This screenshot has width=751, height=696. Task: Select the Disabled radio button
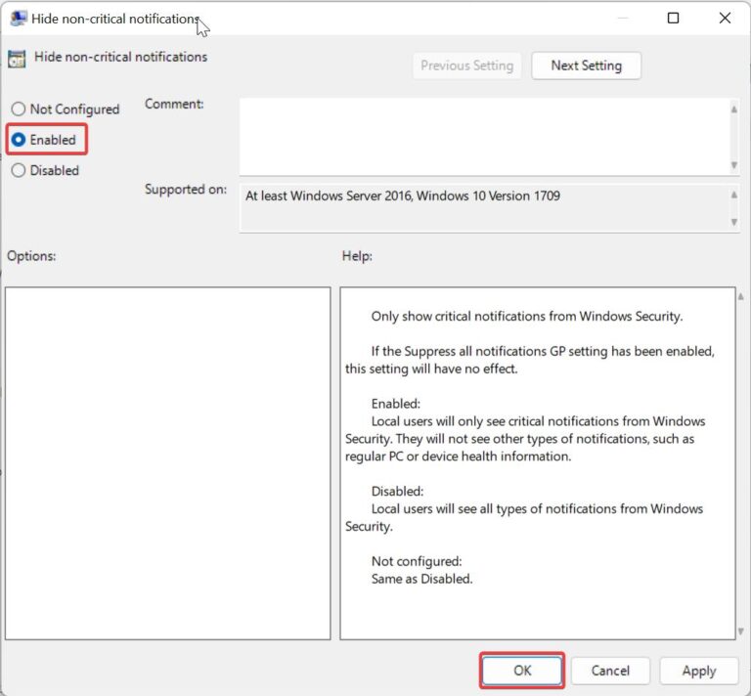click(19, 170)
